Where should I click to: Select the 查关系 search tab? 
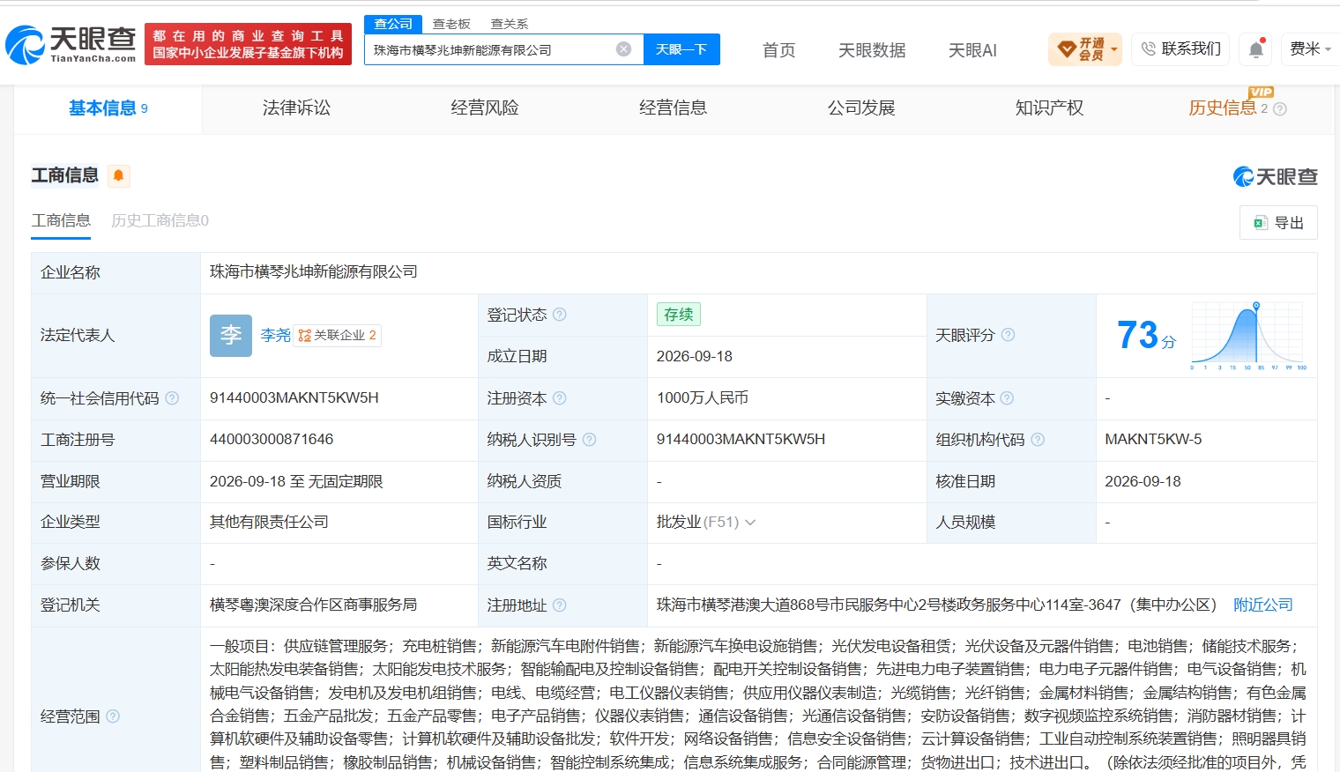(510, 24)
